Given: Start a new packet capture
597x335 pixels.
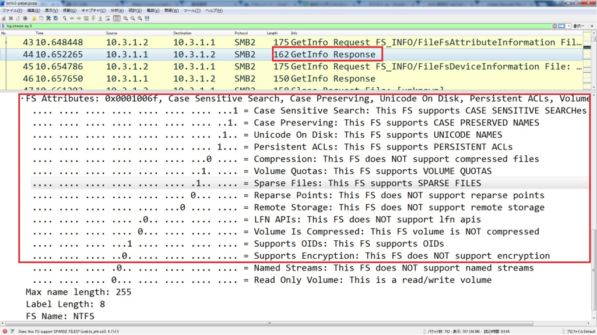Looking at the screenshot, I should pyautogui.click(x=4, y=18).
